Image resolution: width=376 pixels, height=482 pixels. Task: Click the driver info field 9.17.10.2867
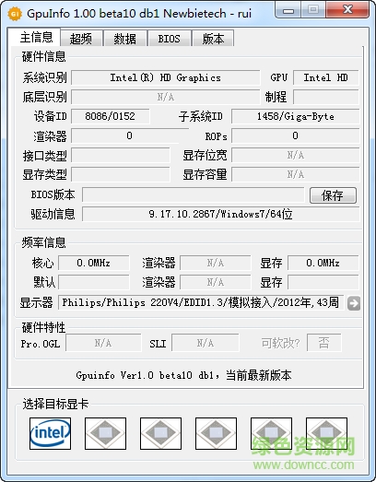(x=221, y=214)
